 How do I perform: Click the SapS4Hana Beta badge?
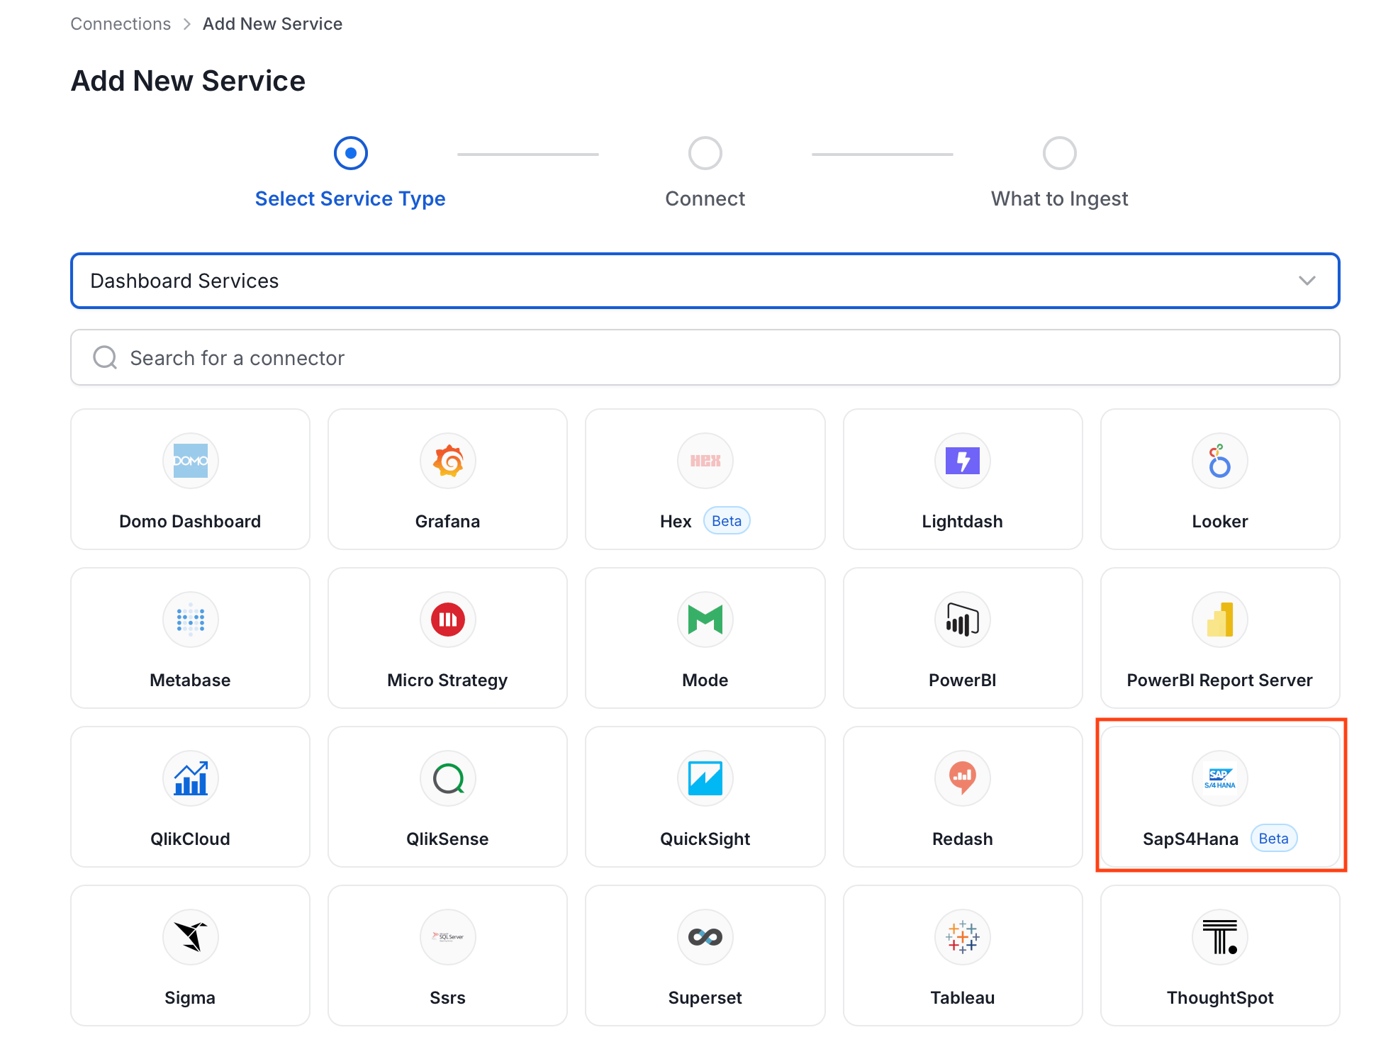(1273, 839)
